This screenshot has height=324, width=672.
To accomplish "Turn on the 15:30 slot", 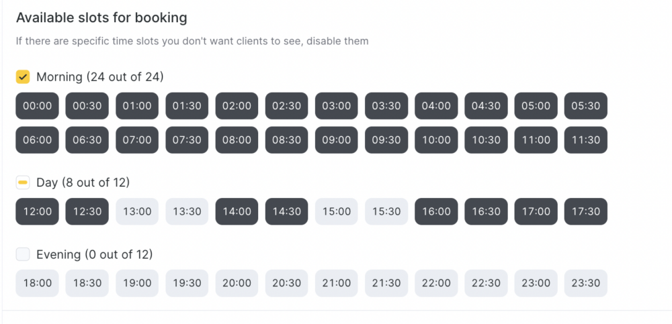I will [x=386, y=211].
